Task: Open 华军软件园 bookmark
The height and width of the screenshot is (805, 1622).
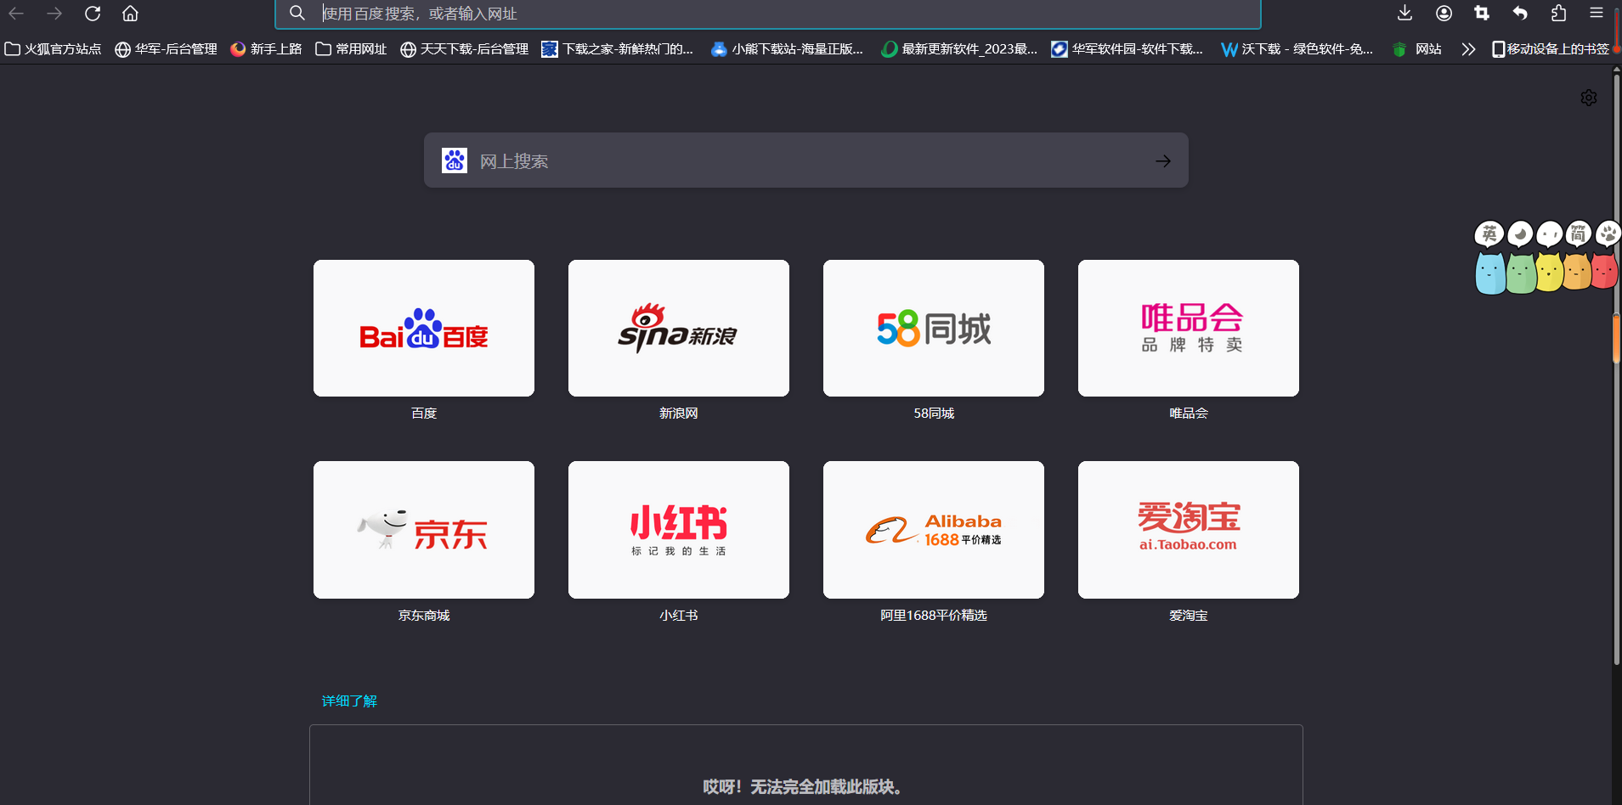Action: pos(1127,49)
